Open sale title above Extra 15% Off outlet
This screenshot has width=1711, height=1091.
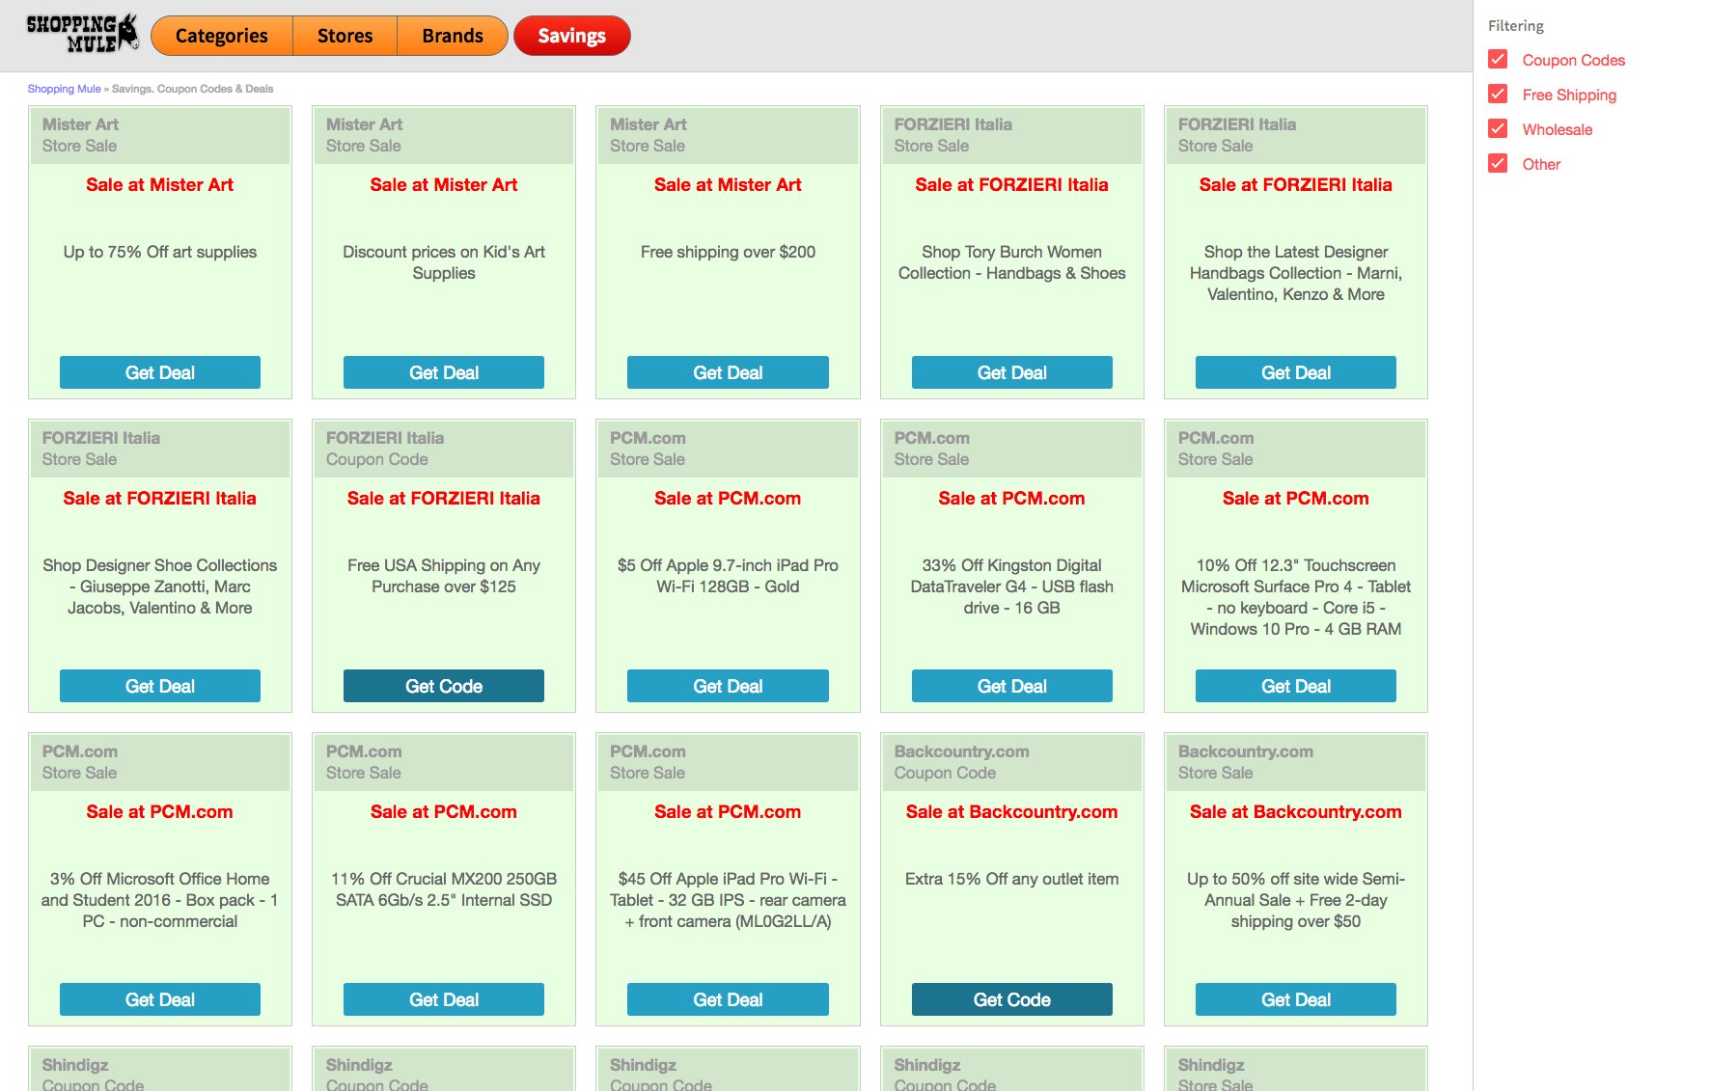coord(1012,812)
